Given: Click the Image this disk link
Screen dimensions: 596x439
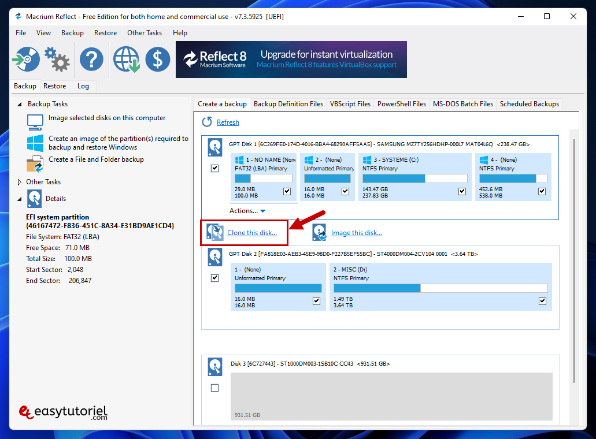Looking at the screenshot, I should 357,233.
